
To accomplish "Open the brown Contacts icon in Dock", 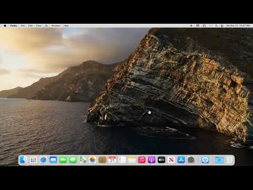I will 102,160.
